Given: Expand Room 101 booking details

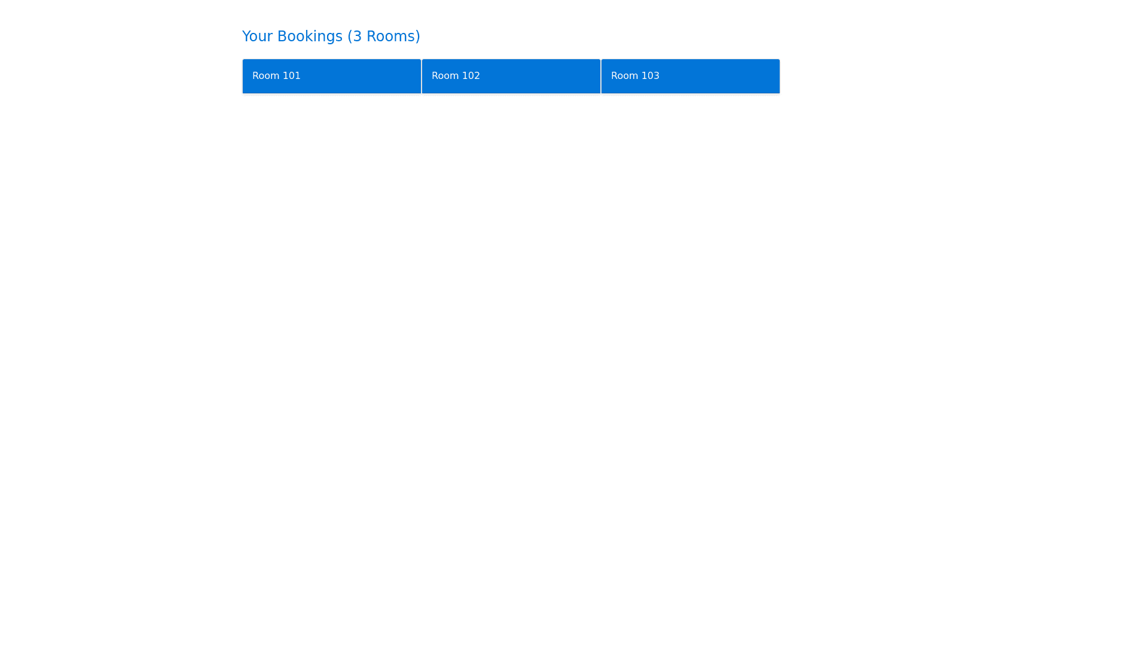Looking at the screenshot, I should coord(331,76).
